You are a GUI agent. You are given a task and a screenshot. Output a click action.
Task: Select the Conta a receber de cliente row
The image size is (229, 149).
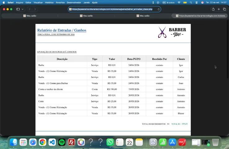113,89
